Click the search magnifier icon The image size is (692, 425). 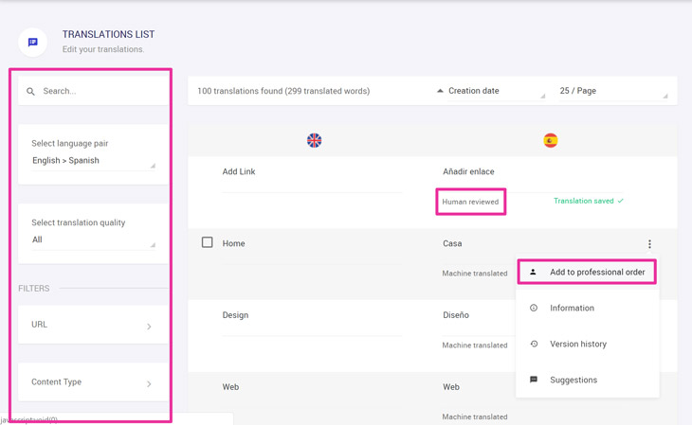pyautogui.click(x=30, y=91)
